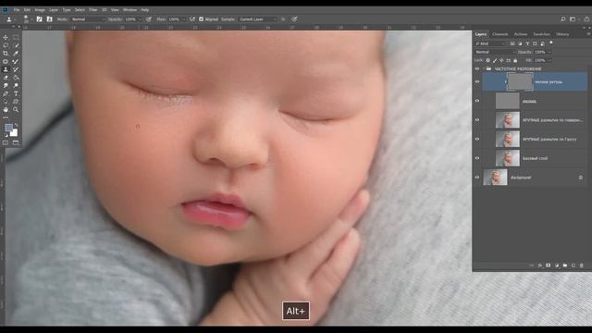Open the Window menu
The height and width of the screenshot is (333, 592).
[129, 10]
